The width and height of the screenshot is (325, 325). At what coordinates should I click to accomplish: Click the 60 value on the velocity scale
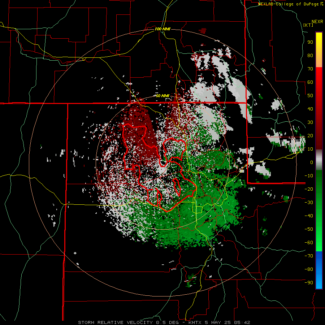pos(310,82)
